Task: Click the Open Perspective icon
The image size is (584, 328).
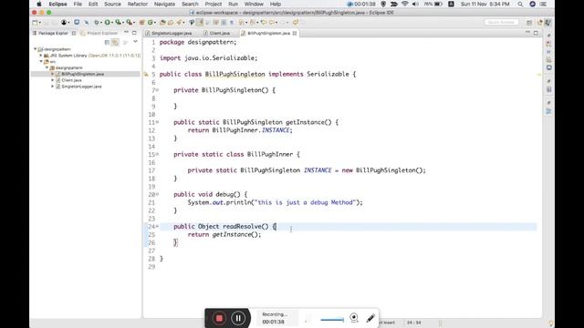Action: pyautogui.click(x=529, y=23)
